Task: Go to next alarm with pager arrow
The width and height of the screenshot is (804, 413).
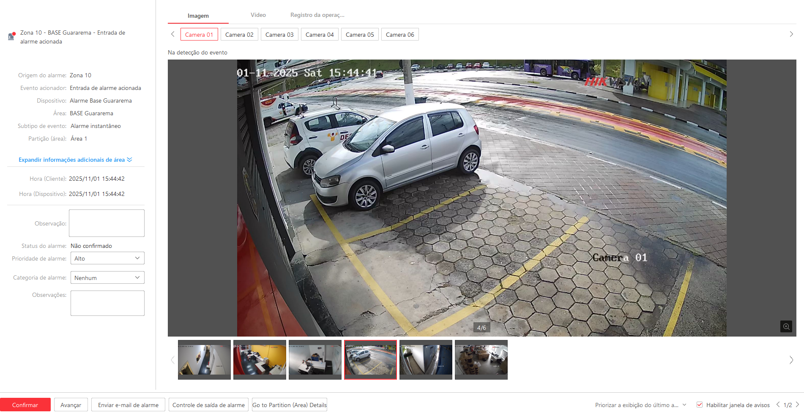Action: pyautogui.click(x=797, y=405)
